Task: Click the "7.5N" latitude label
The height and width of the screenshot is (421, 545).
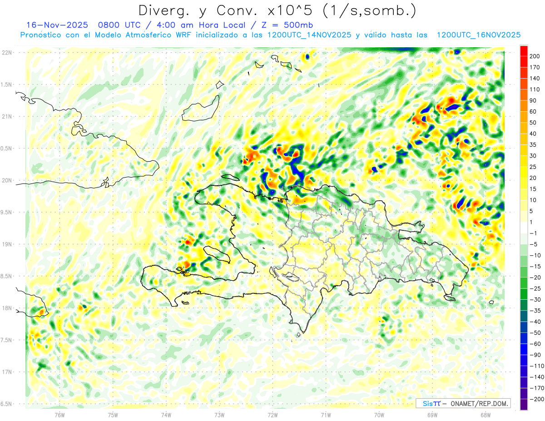Action: [6, 340]
